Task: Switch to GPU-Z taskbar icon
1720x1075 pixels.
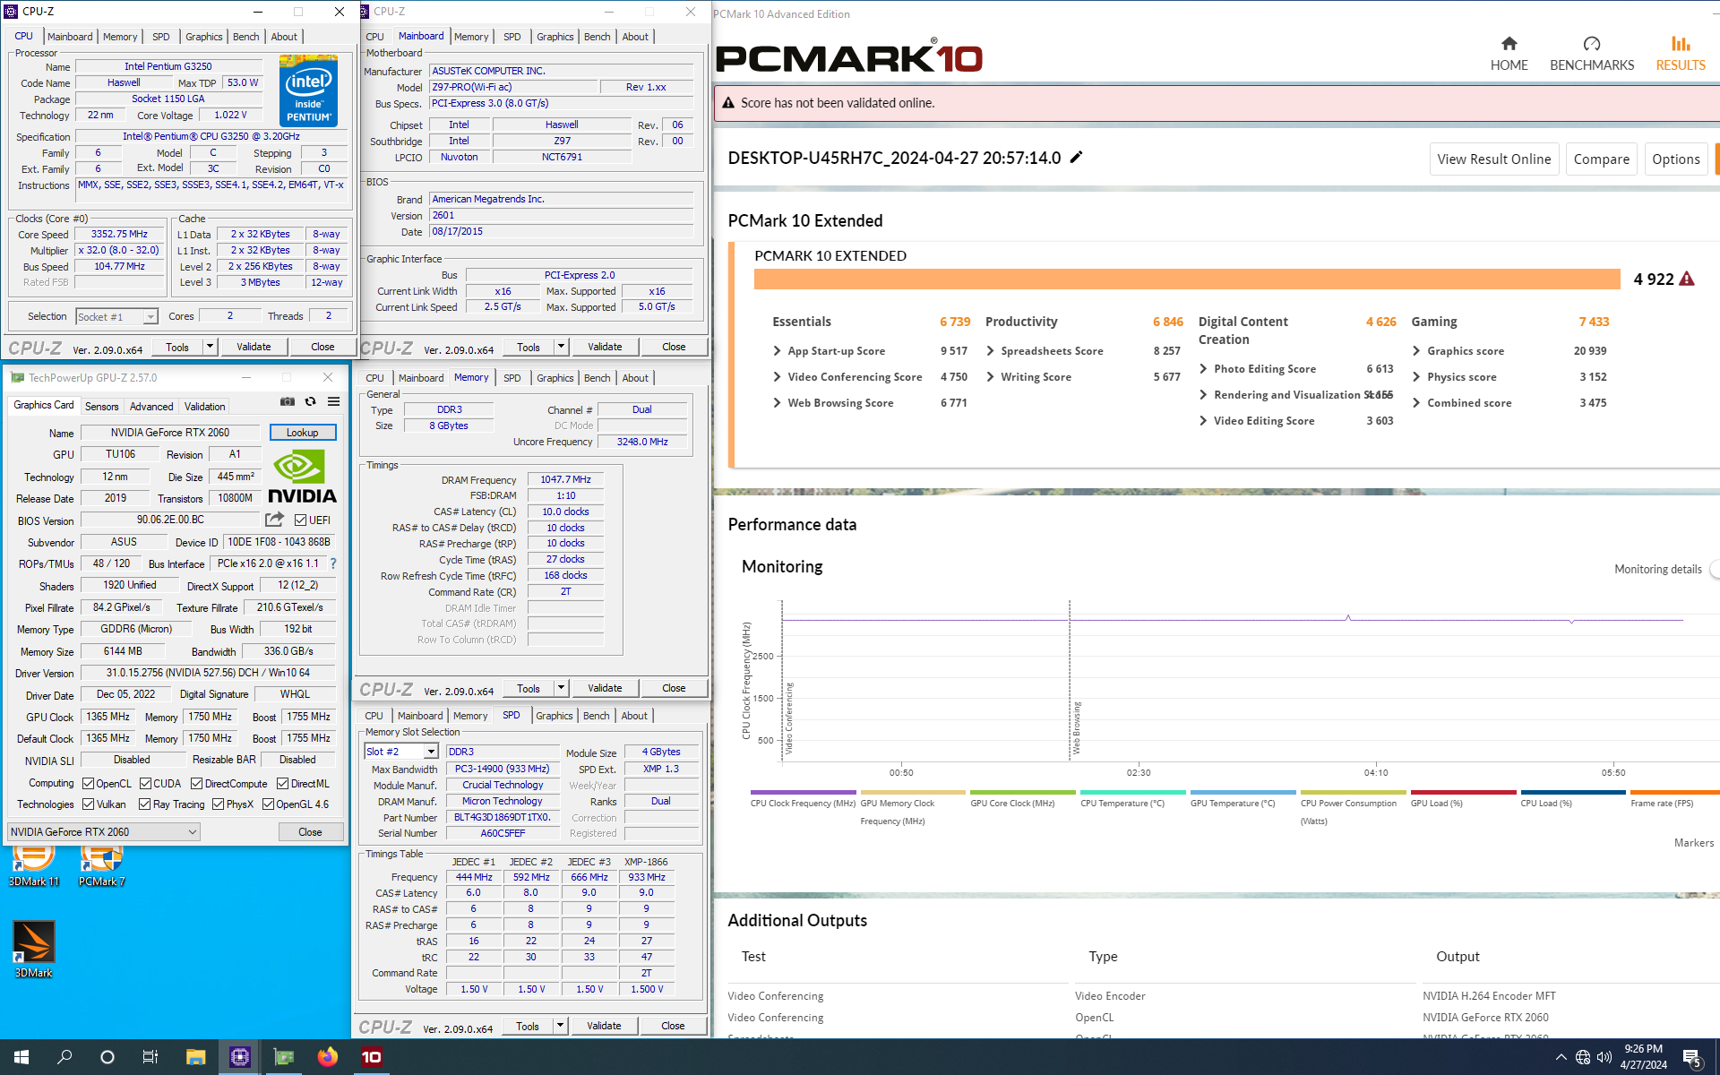Action: tap(284, 1057)
